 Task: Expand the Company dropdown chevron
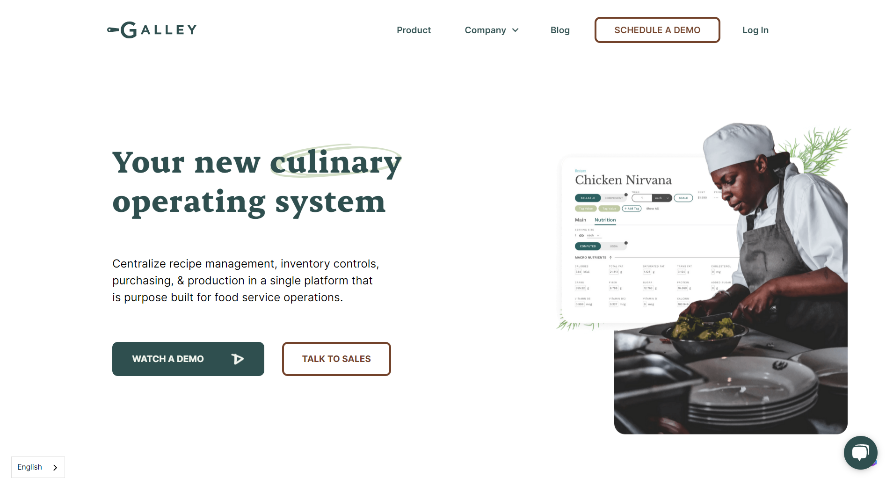(x=516, y=30)
